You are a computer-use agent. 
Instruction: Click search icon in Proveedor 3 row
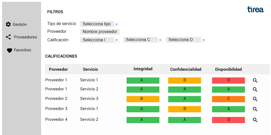(x=255, y=109)
